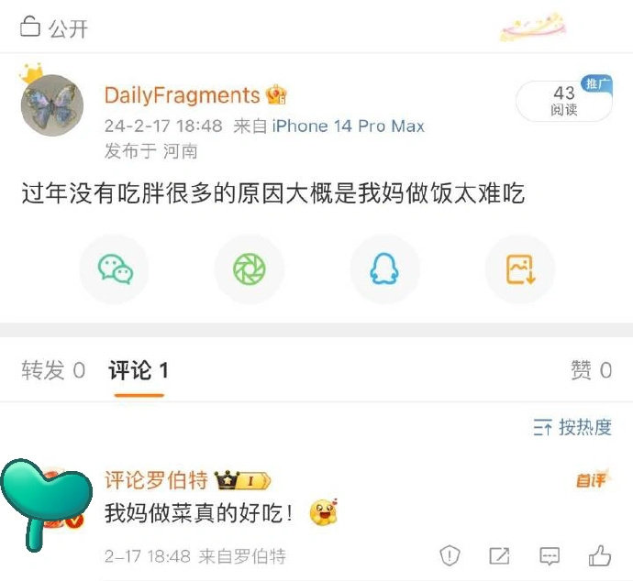This screenshot has width=633, height=581.
Task: Share post via WeChat icon
Action: point(115,269)
